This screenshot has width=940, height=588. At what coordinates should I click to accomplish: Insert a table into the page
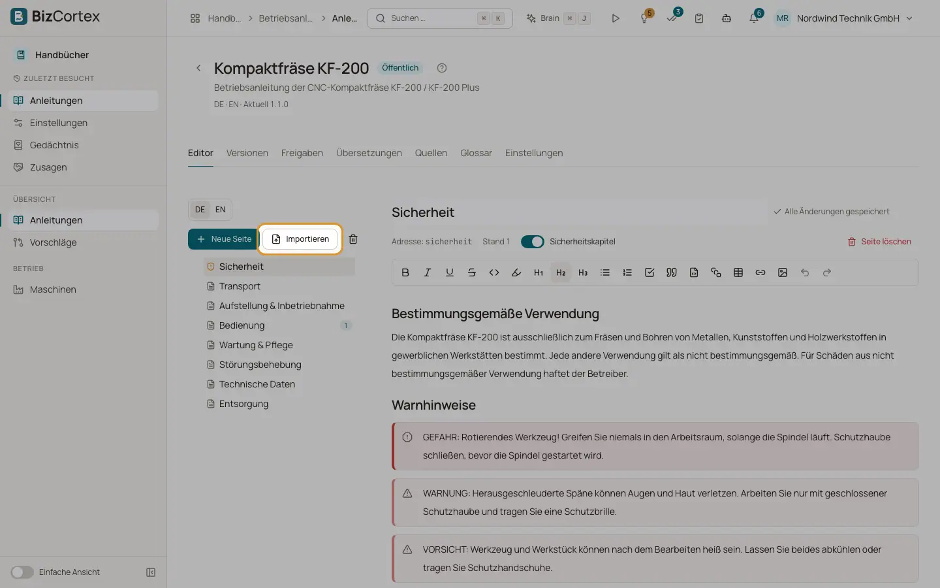(x=738, y=272)
